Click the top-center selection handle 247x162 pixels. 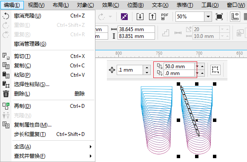(197, 84)
